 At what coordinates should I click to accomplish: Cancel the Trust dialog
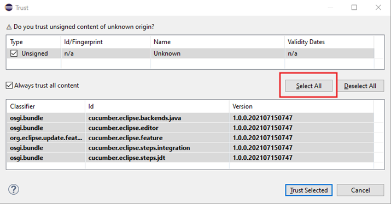pos(360,190)
